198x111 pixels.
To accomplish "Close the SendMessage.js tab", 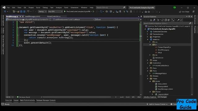I will (x=23, y=16).
